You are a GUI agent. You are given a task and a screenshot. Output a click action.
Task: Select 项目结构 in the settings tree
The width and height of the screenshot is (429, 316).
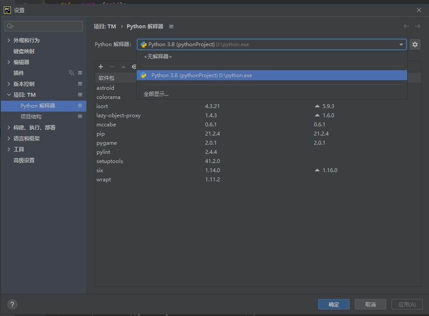pyautogui.click(x=31, y=117)
